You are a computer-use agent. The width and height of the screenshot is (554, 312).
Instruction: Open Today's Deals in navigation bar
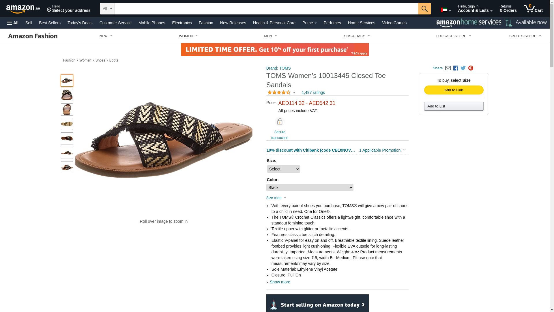[x=80, y=23]
